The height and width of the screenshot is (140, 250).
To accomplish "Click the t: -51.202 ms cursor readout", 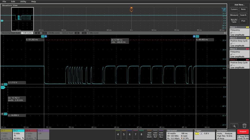I will click(35, 40).
